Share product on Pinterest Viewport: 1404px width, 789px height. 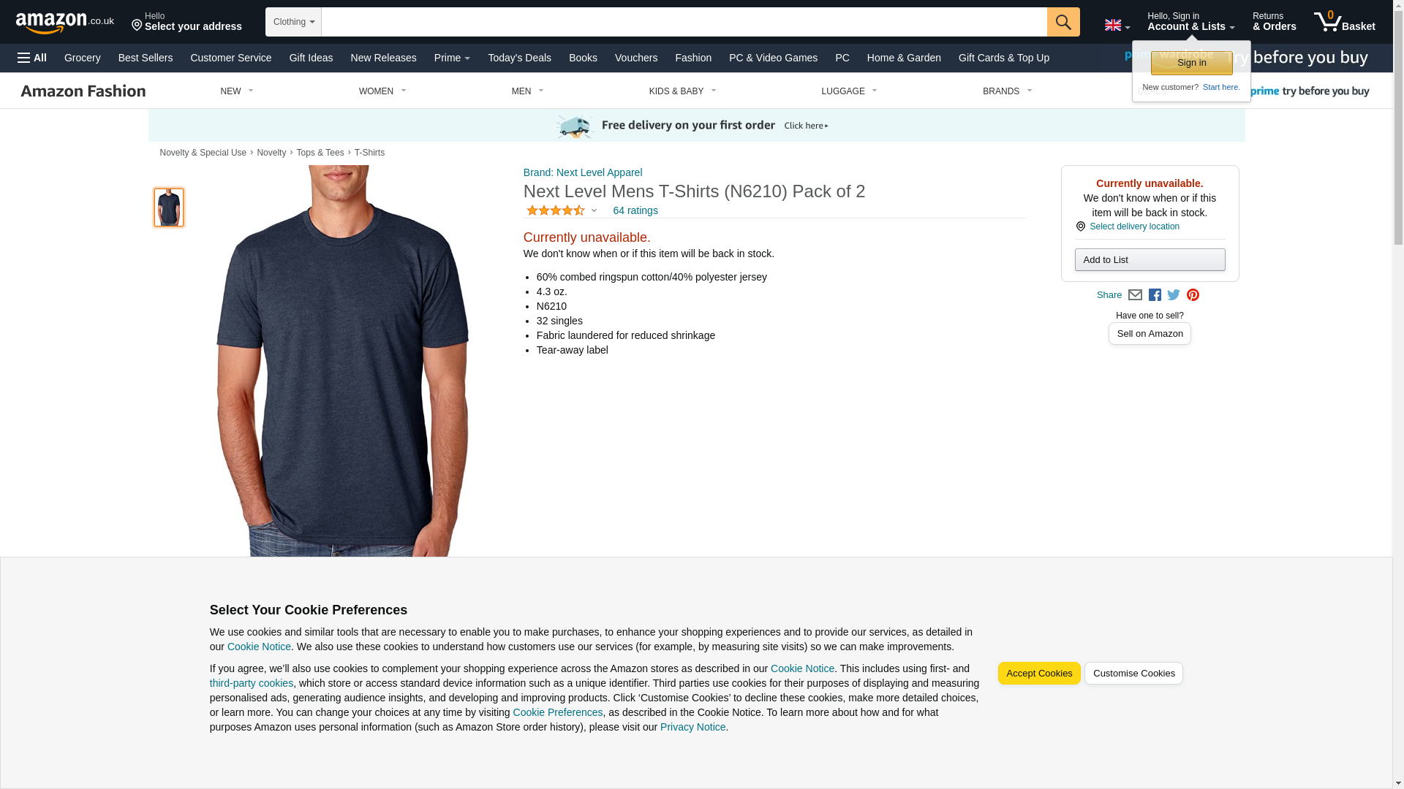1193,295
